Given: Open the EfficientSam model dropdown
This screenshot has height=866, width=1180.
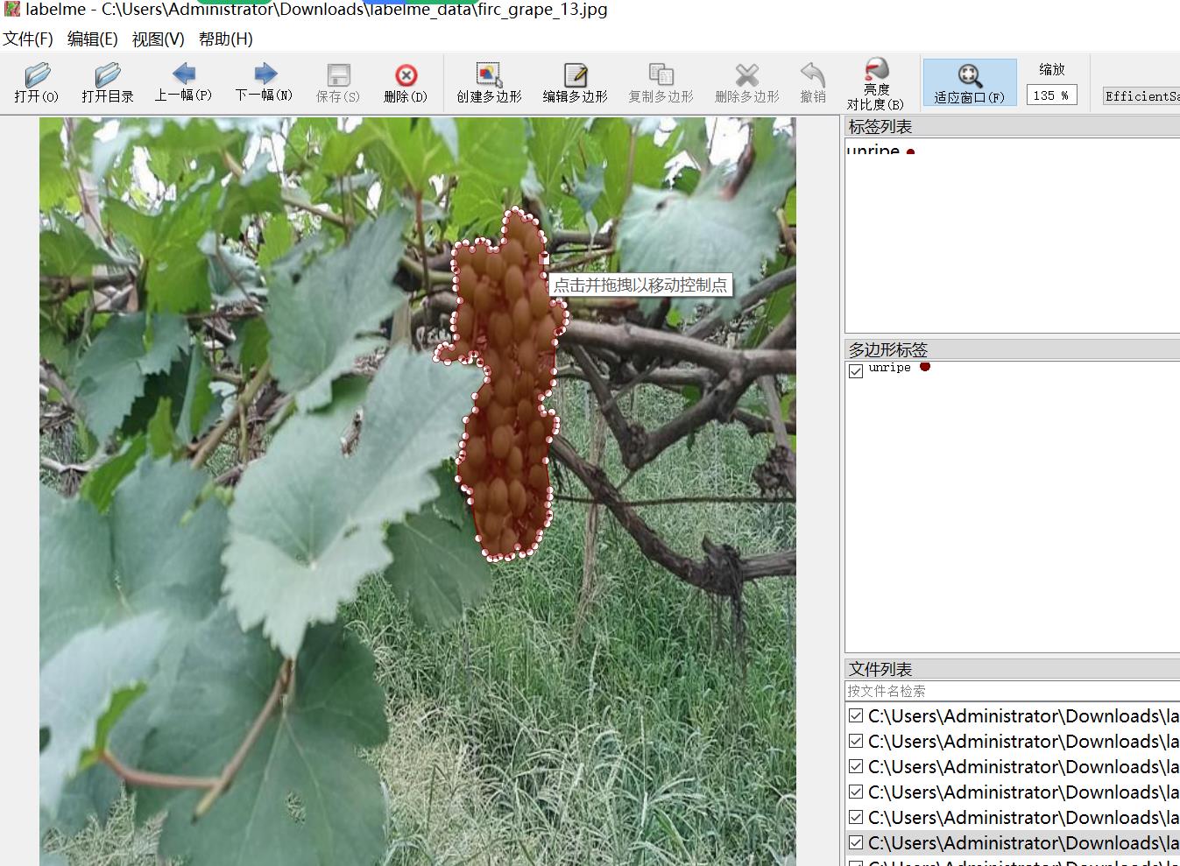Looking at the screenshot, I should pos(1141,96).
